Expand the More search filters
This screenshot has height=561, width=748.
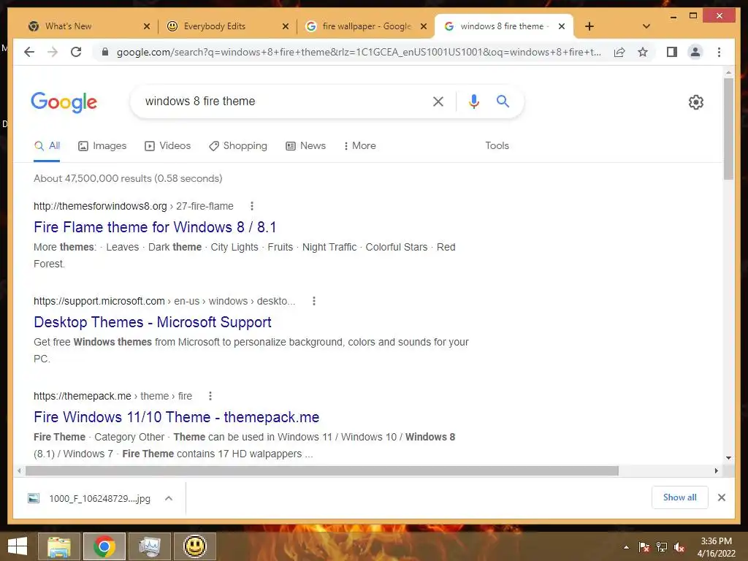[x=359, y=146]
